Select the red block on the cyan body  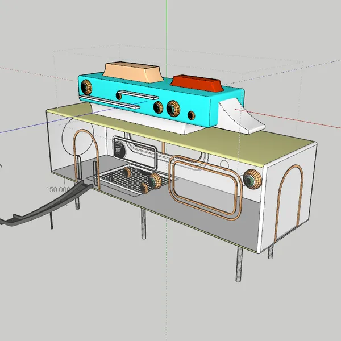coord(197,84)
